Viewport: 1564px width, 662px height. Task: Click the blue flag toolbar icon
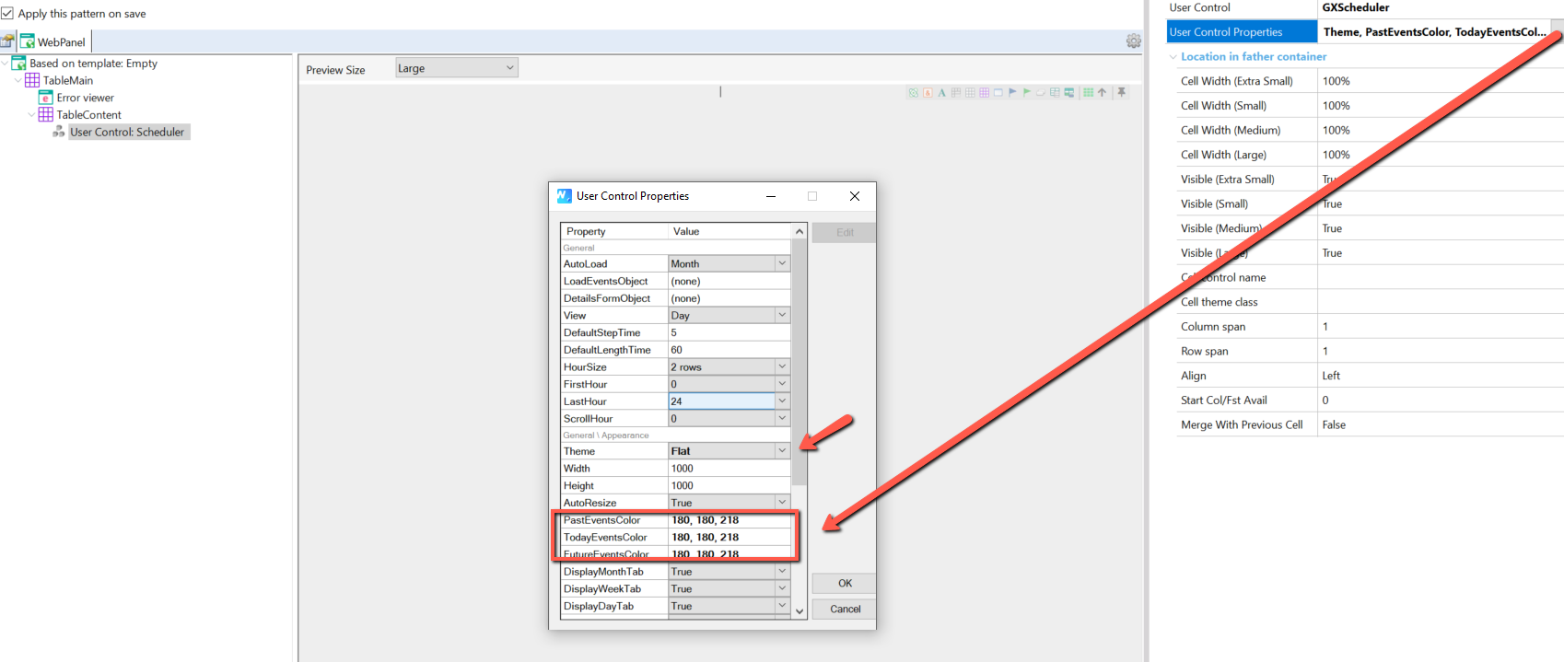click(x=1012, y=92)
